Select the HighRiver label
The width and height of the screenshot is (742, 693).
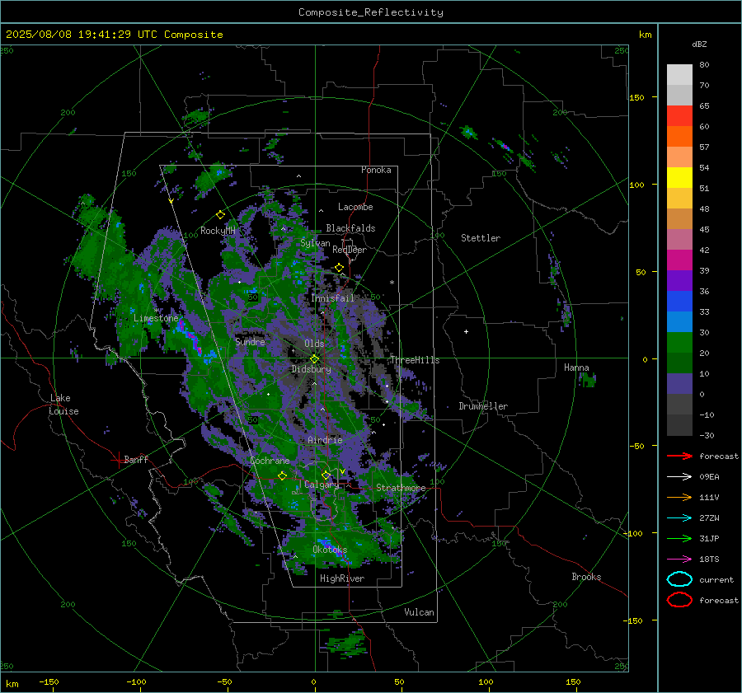[342, 578]
